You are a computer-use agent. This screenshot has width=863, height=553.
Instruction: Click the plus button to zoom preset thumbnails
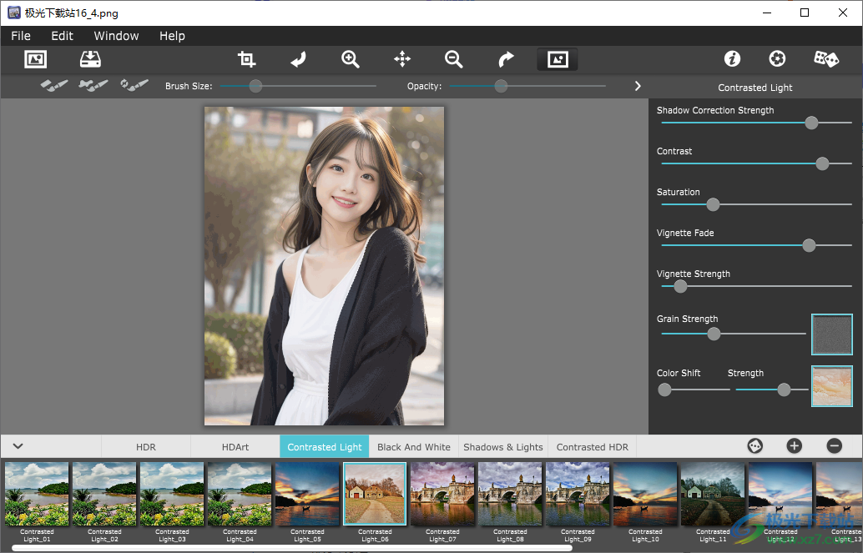[794, 446]
